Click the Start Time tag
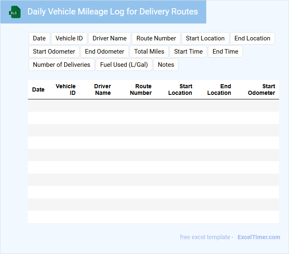This screenshot has height=254, width=289. pyautogui.click(x=188, y=52)
